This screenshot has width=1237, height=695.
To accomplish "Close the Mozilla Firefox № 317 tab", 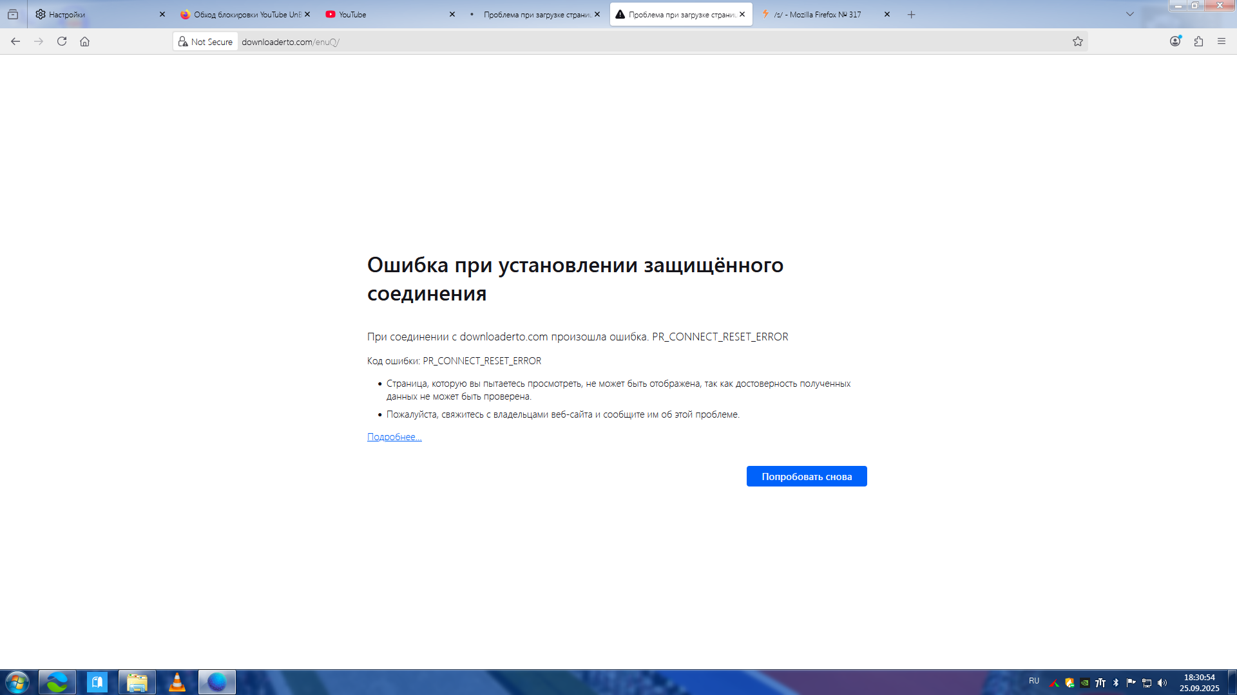I will point(887,14).
